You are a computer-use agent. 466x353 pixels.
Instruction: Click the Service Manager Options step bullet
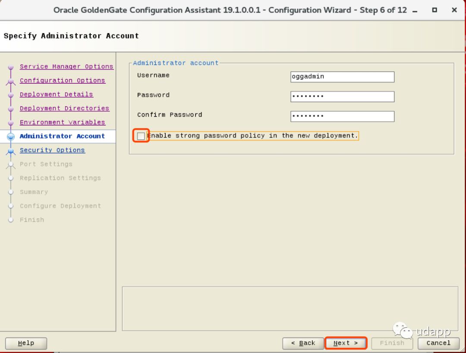click(x=11, y=67)
